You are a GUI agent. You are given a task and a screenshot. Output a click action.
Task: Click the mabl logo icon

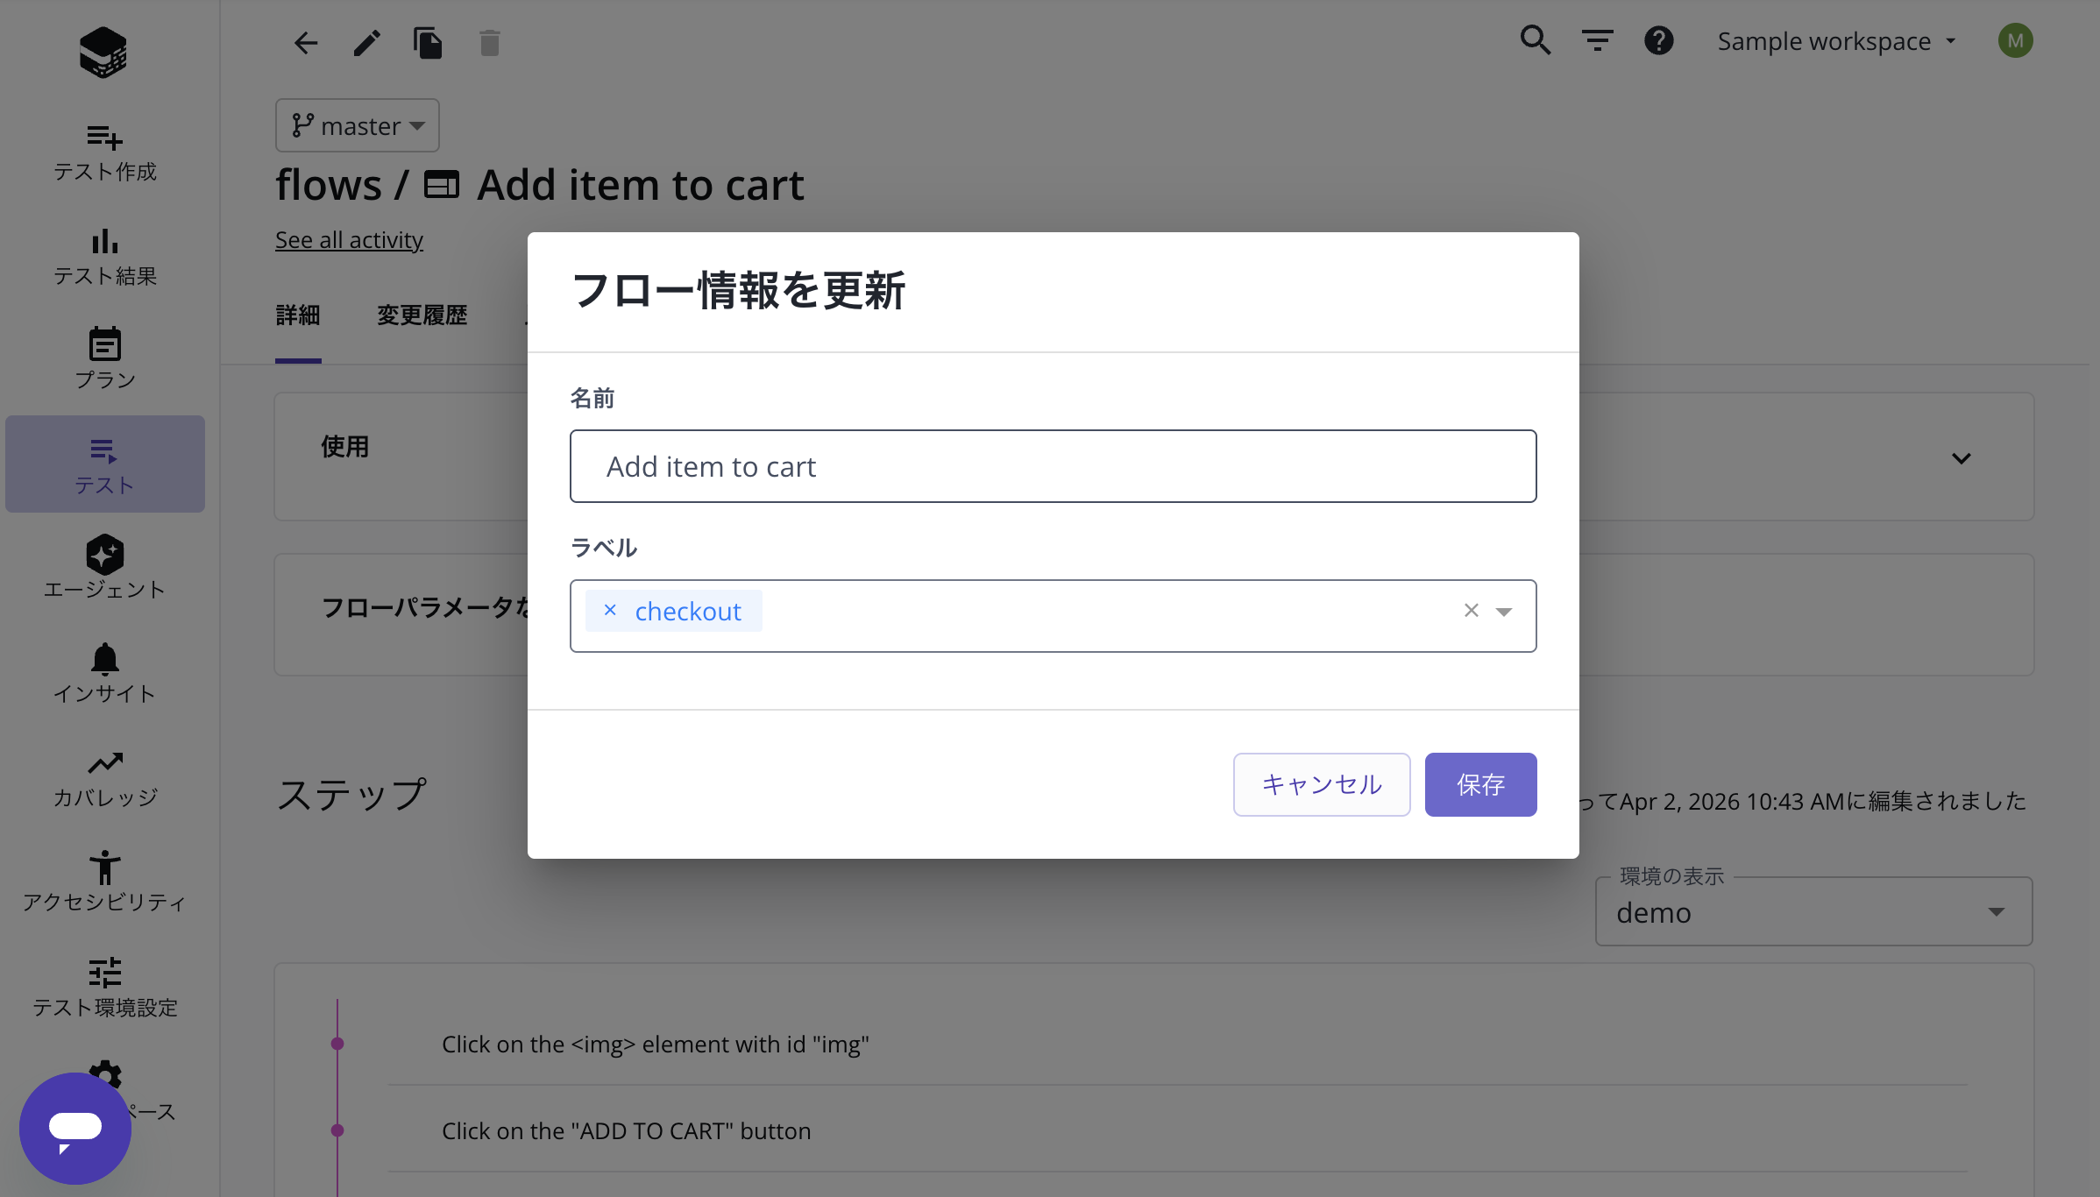click(x=103, y=52)
